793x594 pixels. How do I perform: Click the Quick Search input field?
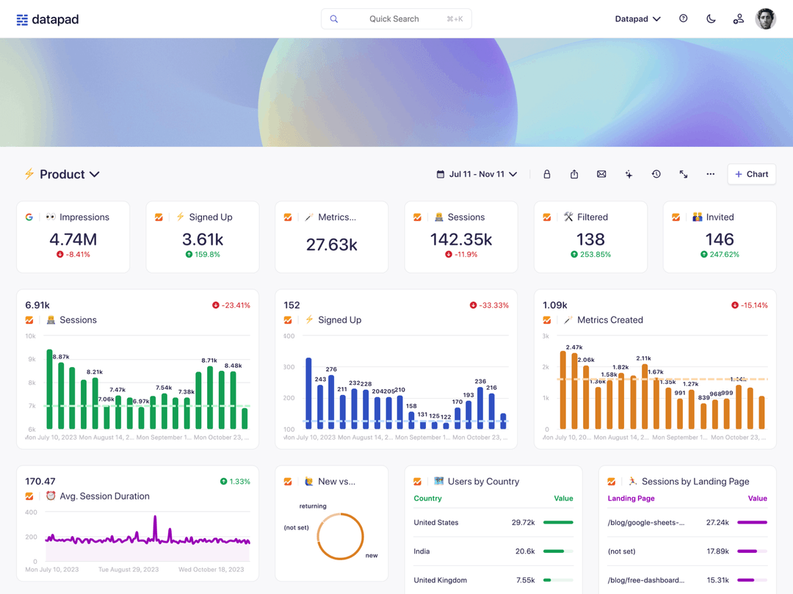(x=396, y=18)
